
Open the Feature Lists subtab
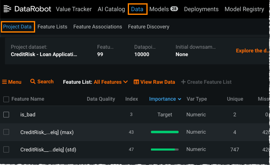coord(52,27)
